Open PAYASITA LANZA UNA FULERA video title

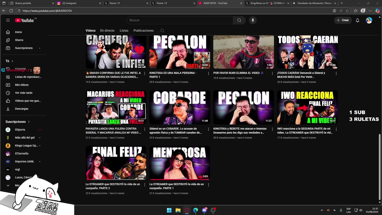coord(113,130)
